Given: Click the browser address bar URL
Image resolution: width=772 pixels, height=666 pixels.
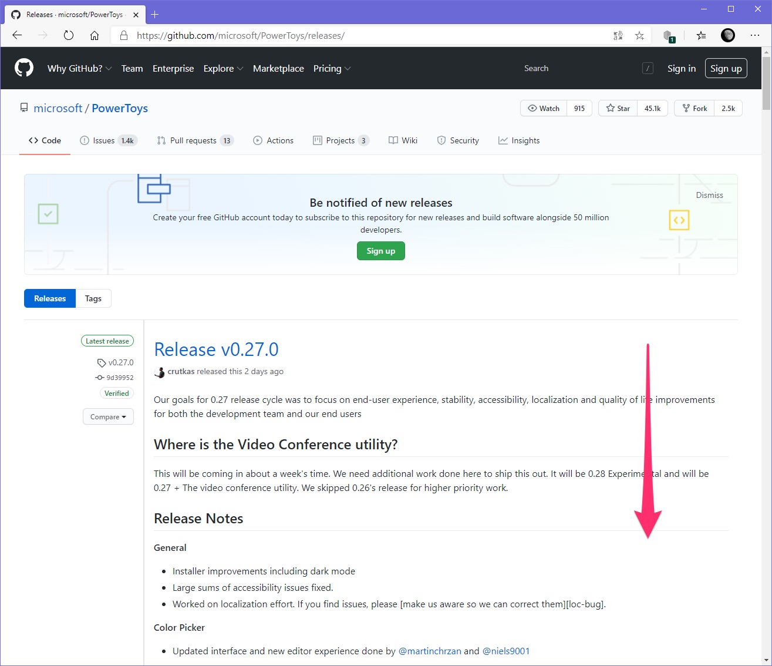Looking at the screenshot, I should point(241,35).
